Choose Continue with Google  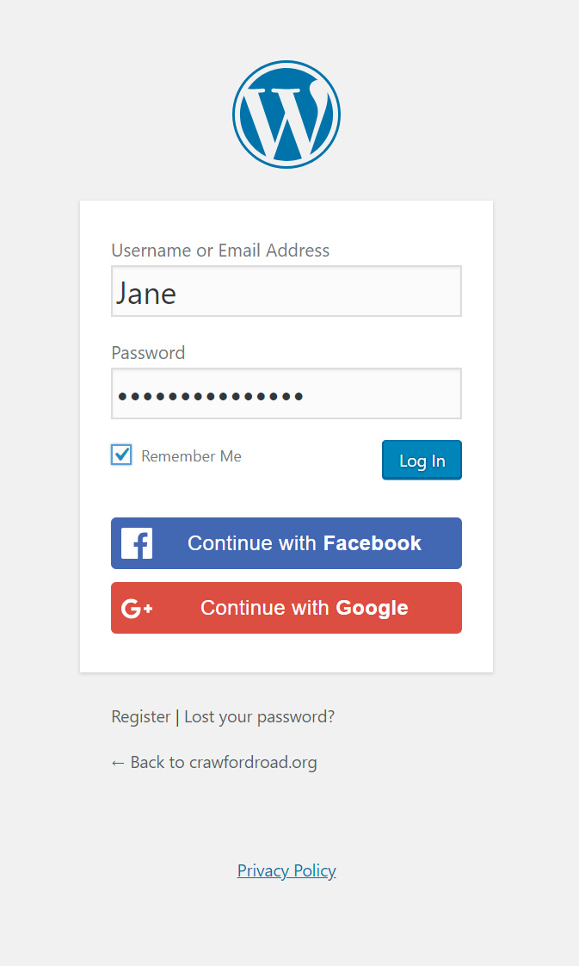tap(286, 608)
